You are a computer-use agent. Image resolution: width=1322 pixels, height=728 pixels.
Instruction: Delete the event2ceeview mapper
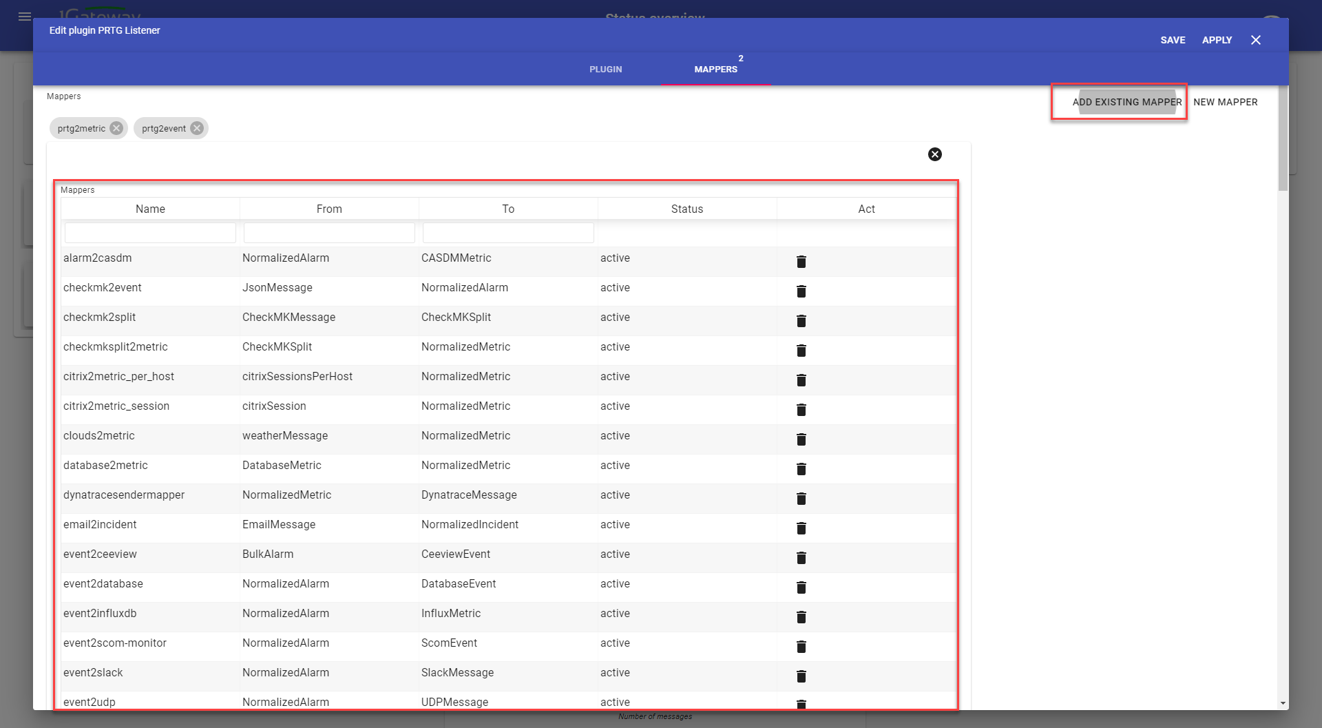[x=801, y=558]
